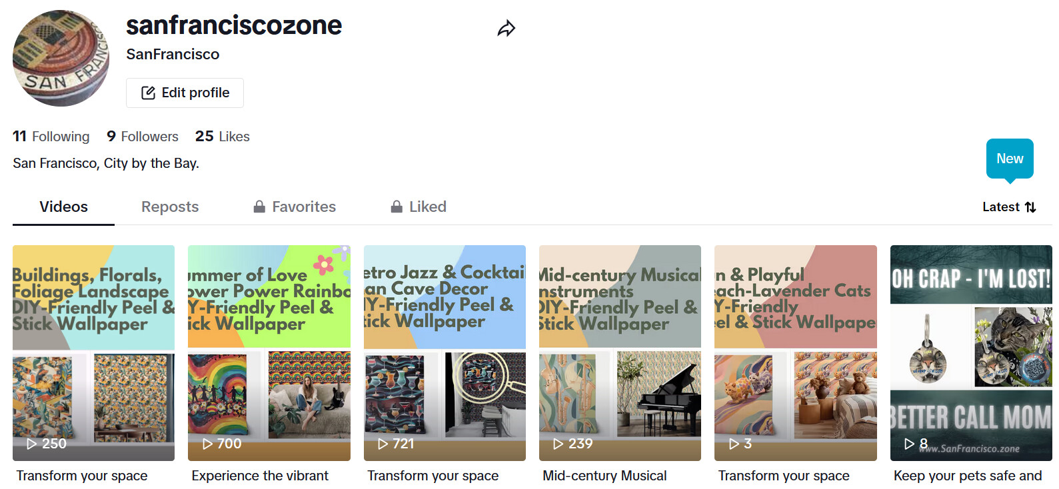Click the play icon showing 700 views
The width and height of the screenshot is (1059, 489).
(x=207, y=444)
